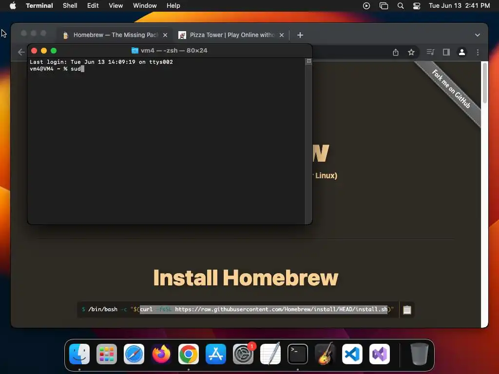Open Control Center in the menu bar
This screenshot has height=374, width=499.
pyautogui.click(x=417, y=6)
